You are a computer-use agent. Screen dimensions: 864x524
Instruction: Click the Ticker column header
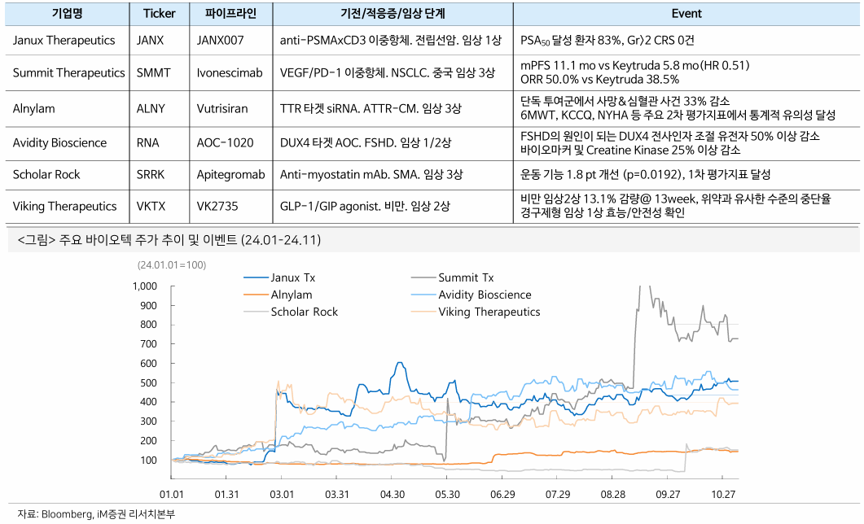[159, 14]
